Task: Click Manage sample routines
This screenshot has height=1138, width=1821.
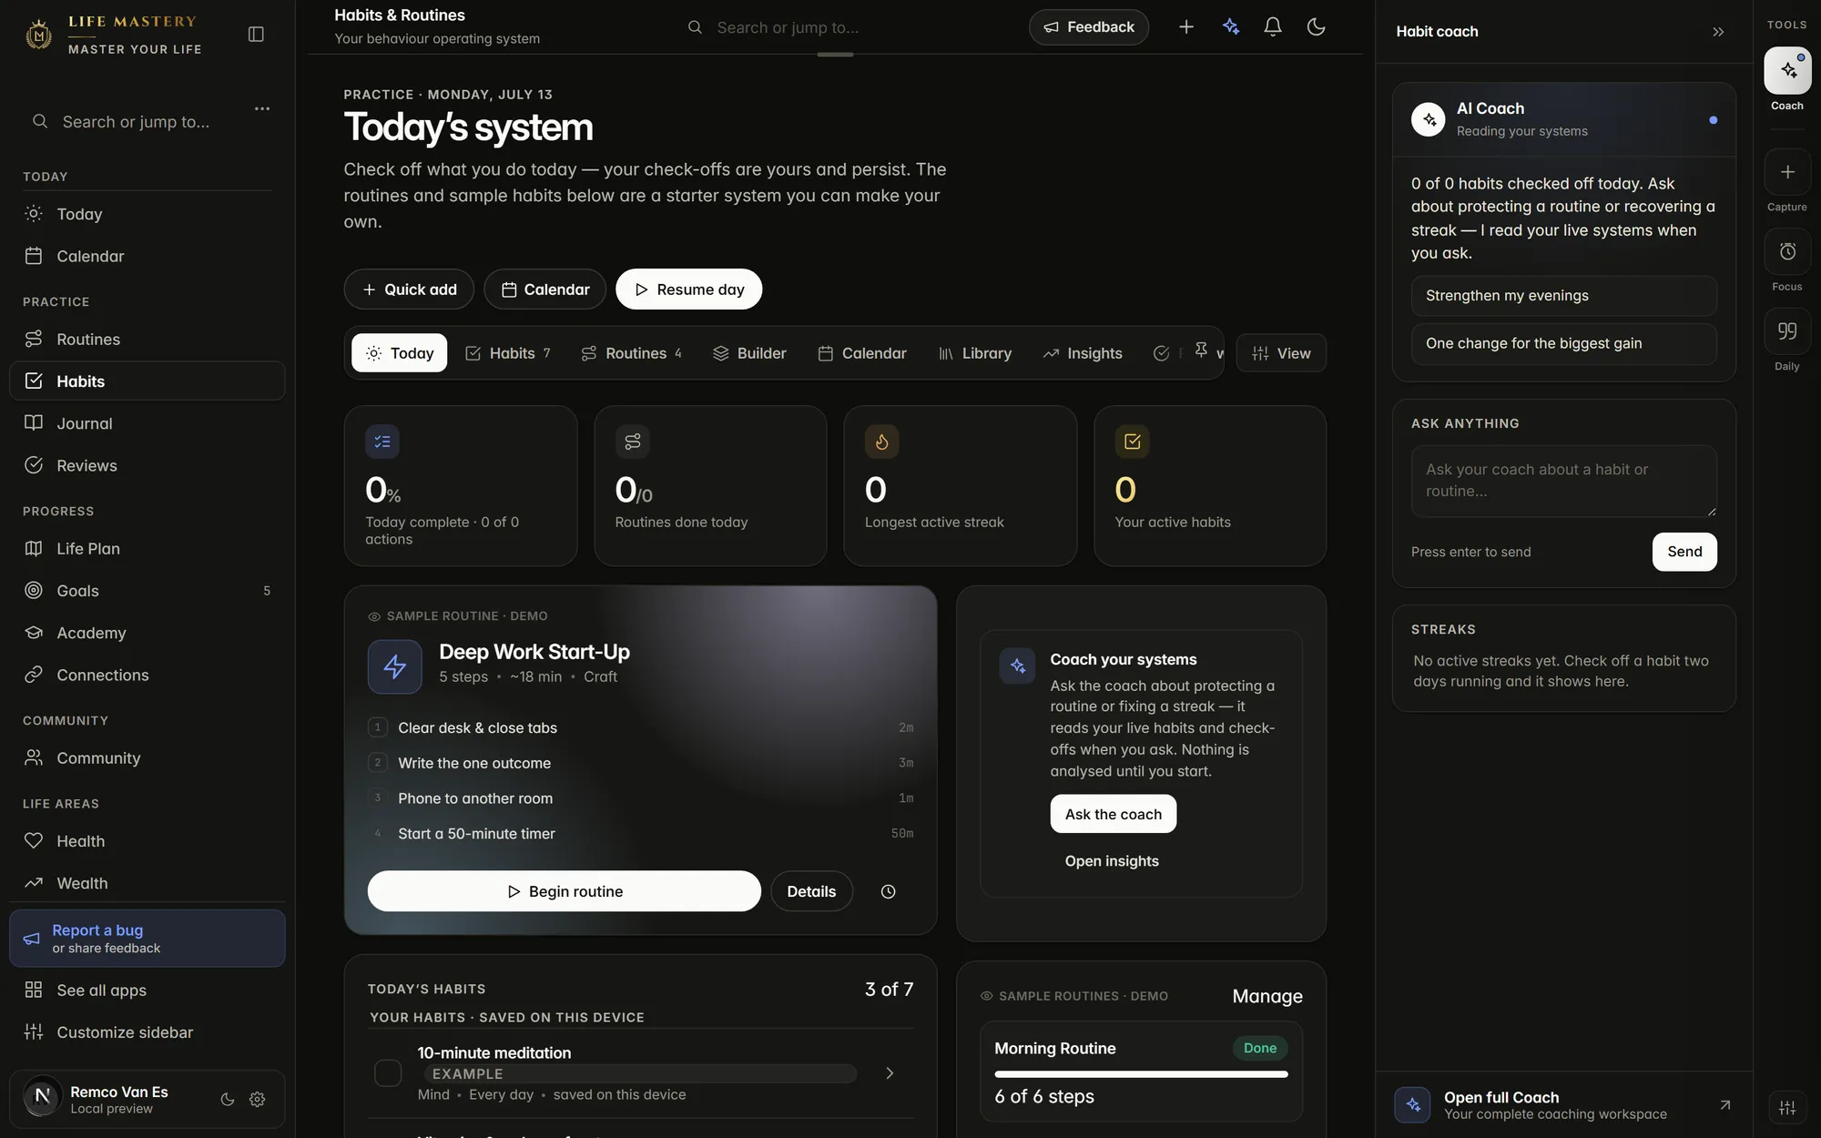Action: [1267, 996]
